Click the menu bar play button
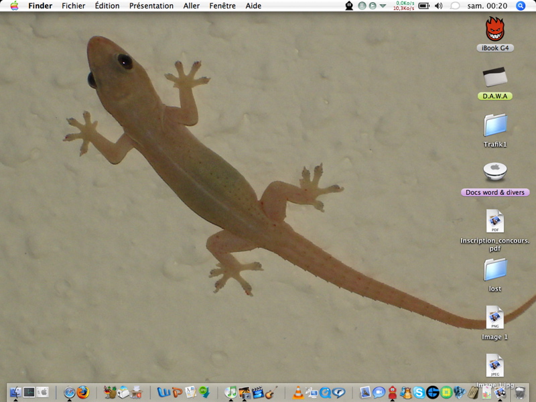 pos(373,6)
